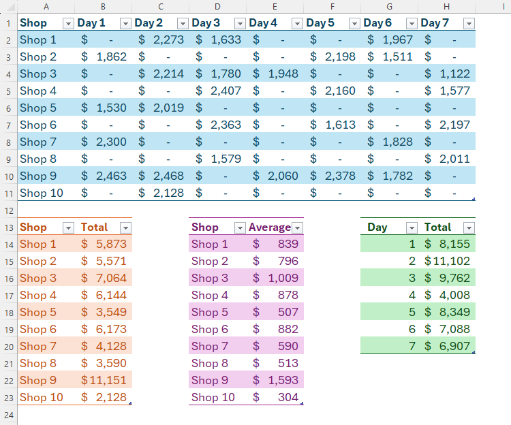This screenshot has width=511, height=425.
Task: Open the Day 2 filter dropdown
Action: click(x=183, y=23)
